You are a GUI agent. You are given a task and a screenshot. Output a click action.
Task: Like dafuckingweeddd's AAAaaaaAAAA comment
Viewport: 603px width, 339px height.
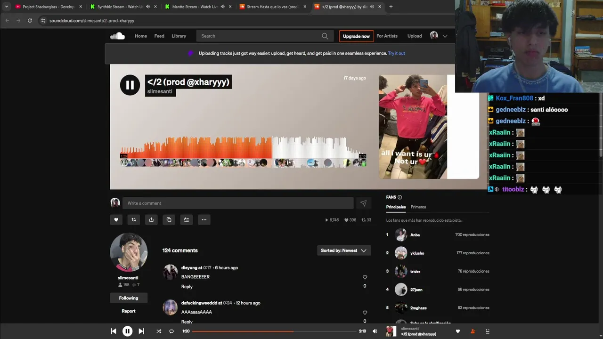click(x=365, y=313)
